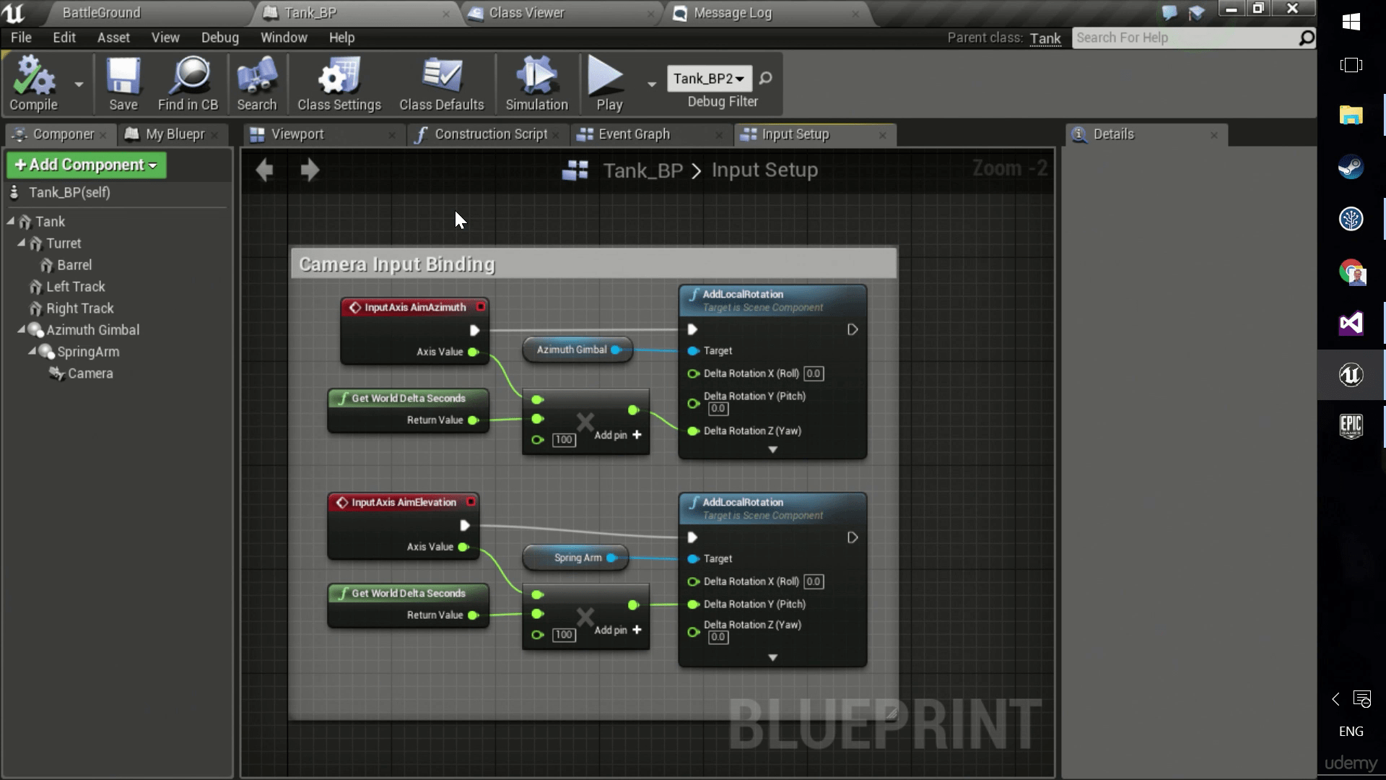Navigate back with left arrow
Viewport: 1386px width, 780px height.
[265, 170]
